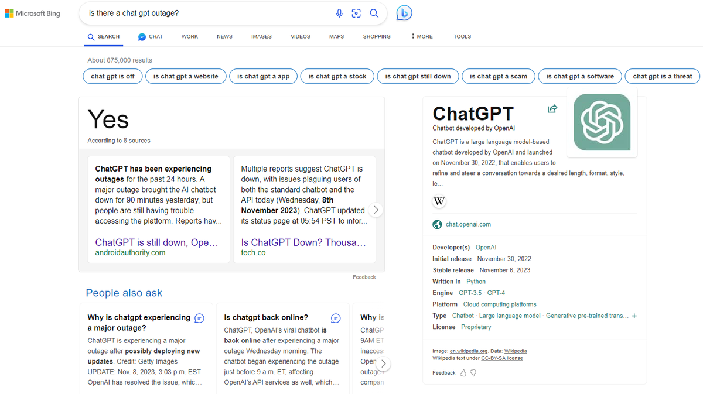Click the OpenAI developer link
The image size is (703, 394).
[486, 247]
